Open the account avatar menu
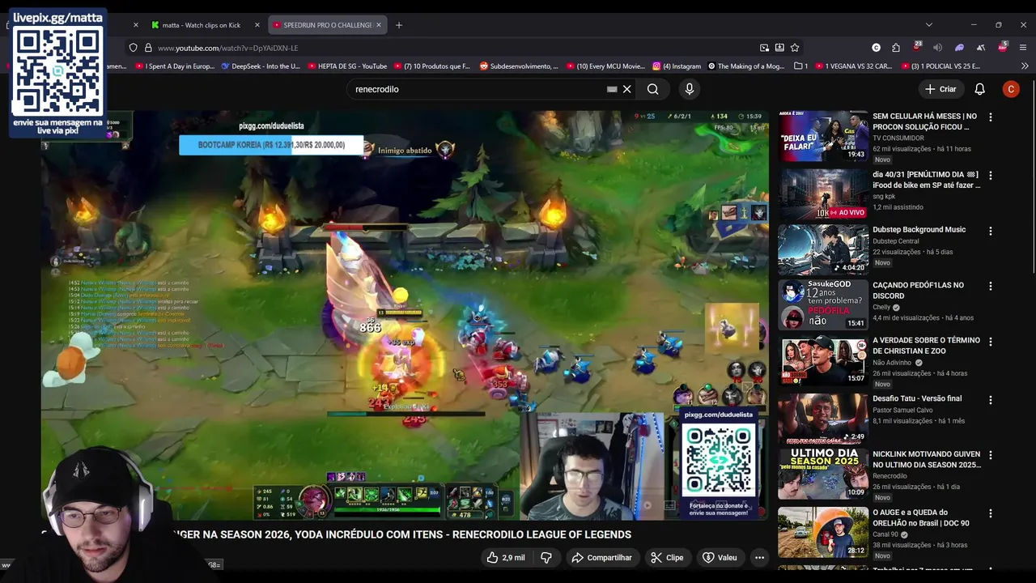1036x583 pixels. point(1011,89)
